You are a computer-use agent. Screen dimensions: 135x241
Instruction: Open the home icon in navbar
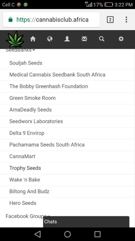coord(33,39)
